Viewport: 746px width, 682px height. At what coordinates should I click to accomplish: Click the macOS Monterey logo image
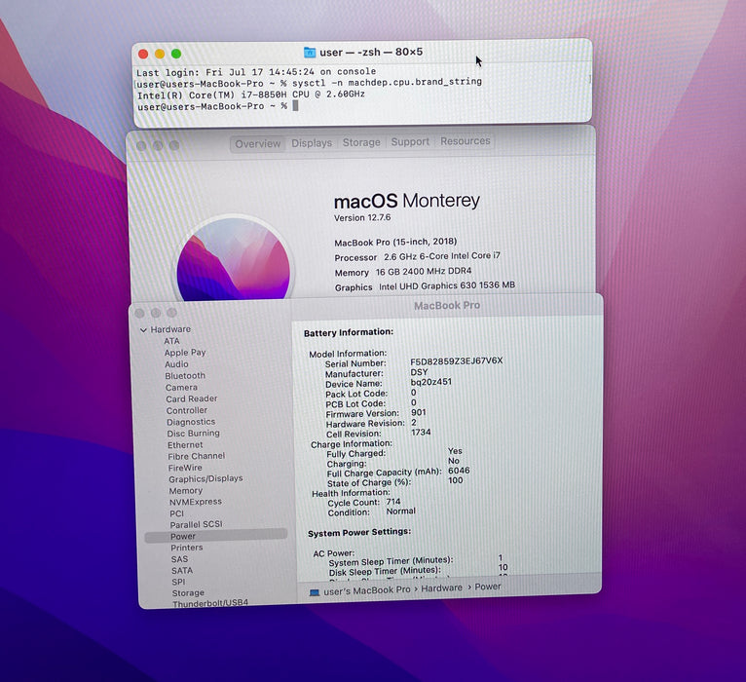point(234,259)
